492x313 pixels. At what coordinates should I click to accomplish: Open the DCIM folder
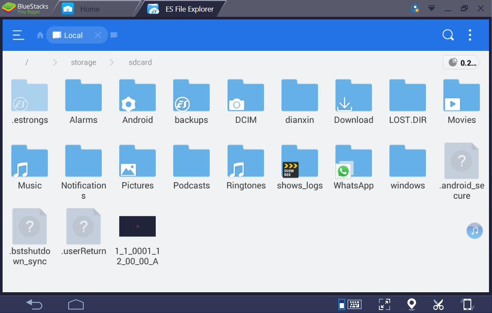[x=246, y=102]
